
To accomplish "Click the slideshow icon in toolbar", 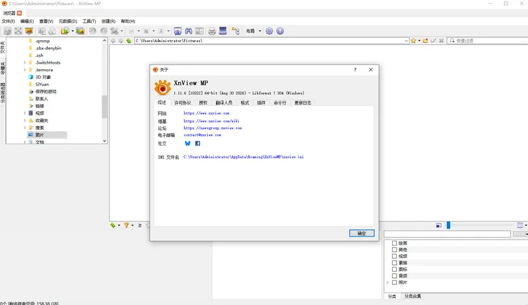I will [x=29, y=31].
